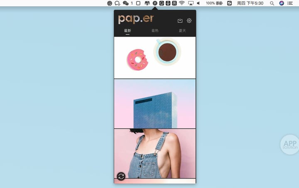
Task: Open the Notification Center list icon
Action: coord(290,3)
